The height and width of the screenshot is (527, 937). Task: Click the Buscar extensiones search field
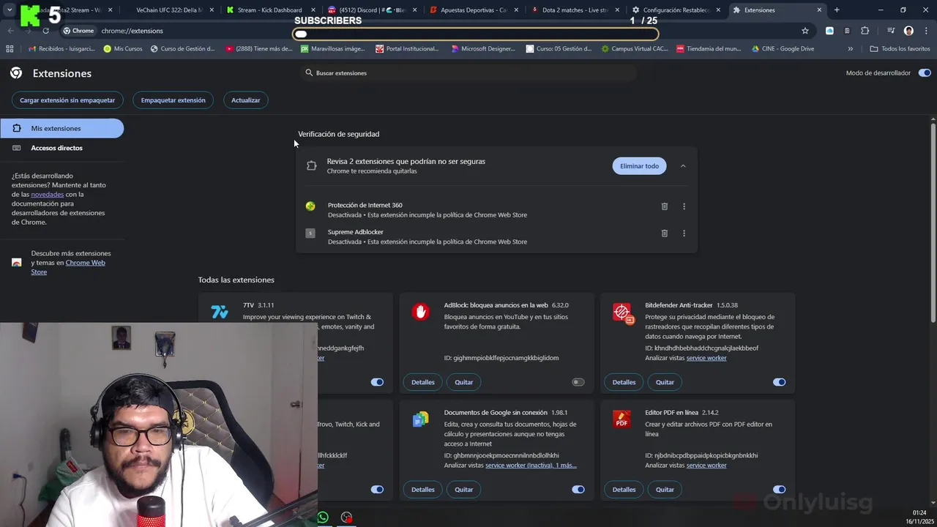[468, 72]
